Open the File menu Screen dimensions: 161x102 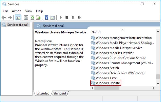(x=5, y=11)
